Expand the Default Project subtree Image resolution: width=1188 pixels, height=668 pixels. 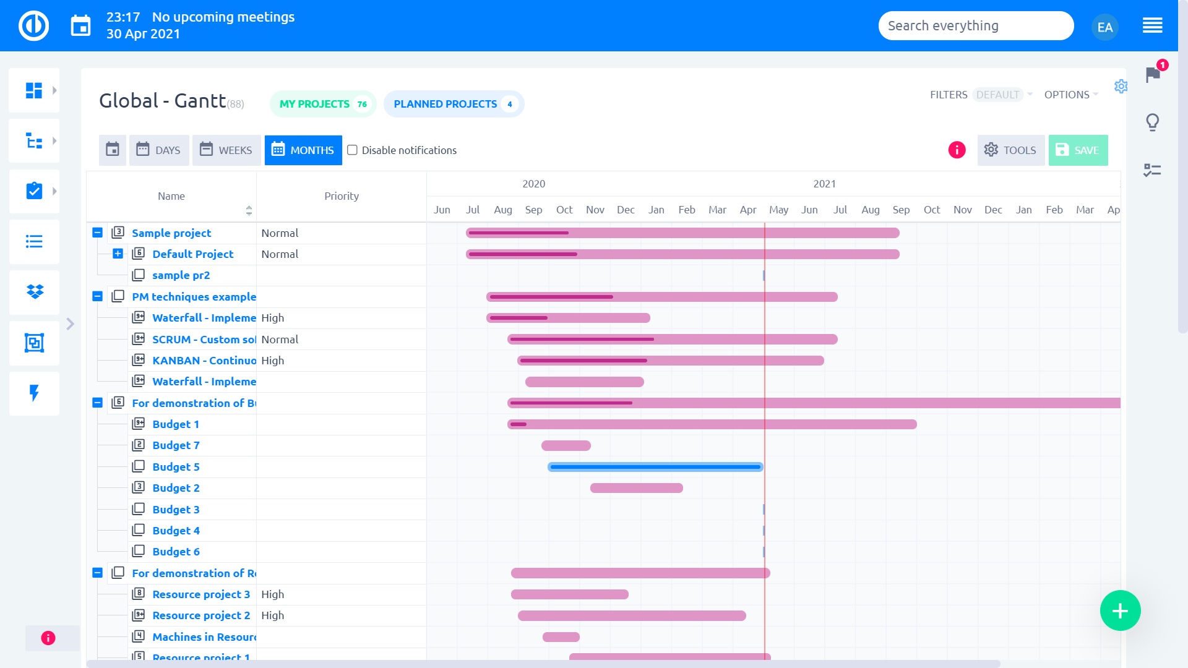point(118,254)
